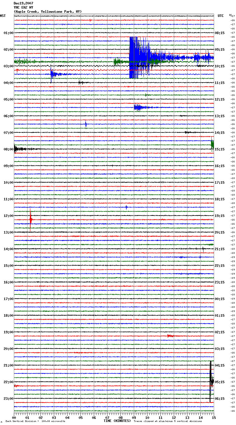The image size is (236, 425).
Task: Click the 05:00 MST hour label
Action: point(9,99)
